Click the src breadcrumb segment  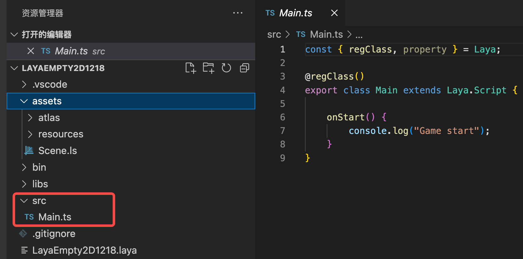pyautogui.click(x=274, y=35)
